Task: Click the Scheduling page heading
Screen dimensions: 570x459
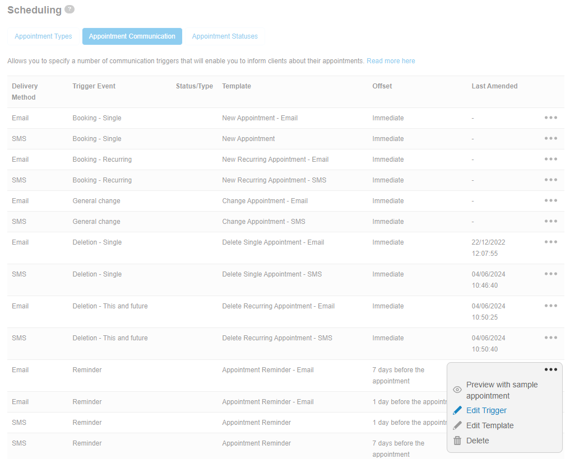Action: coord(35,10)
